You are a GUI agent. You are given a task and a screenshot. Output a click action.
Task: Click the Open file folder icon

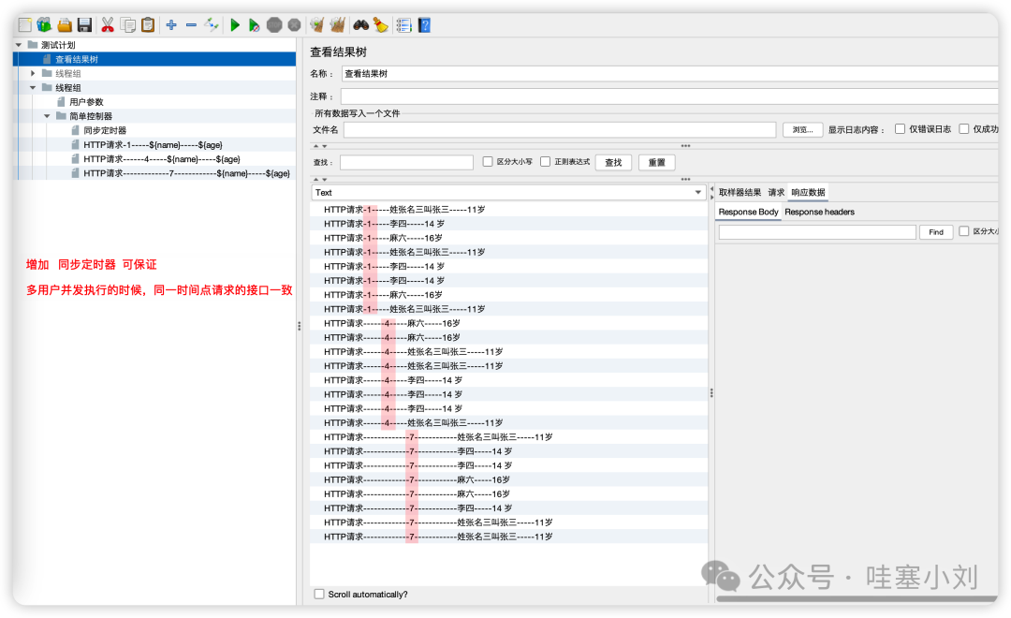(x=65, y=25)
